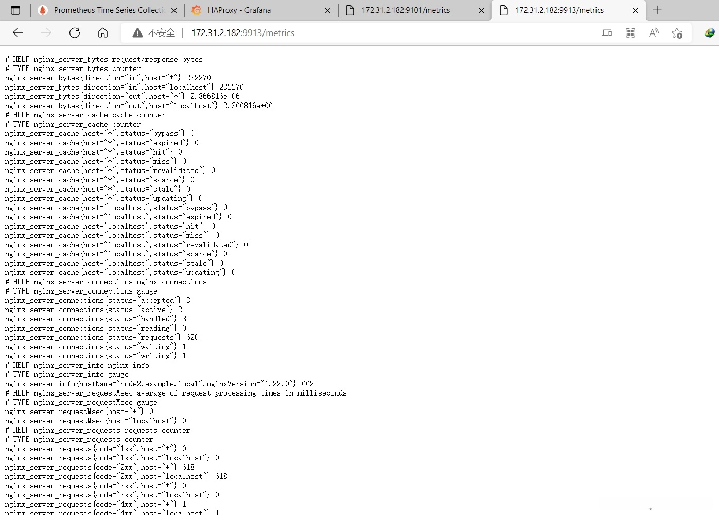Go back to the previous page
The height and width of the screenshot is (515, 719).
tap(18, 33)
